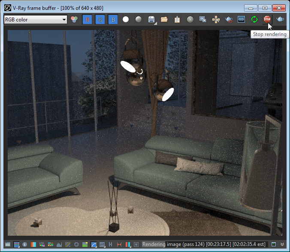
Task: Expand the double chevron toolbar options
Action: (x=282, y=244)
